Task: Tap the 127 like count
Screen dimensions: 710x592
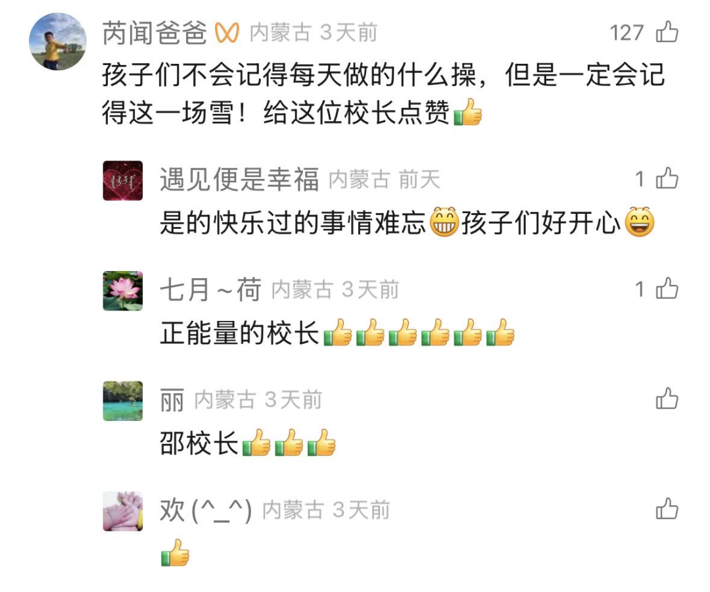Action: 627,33
